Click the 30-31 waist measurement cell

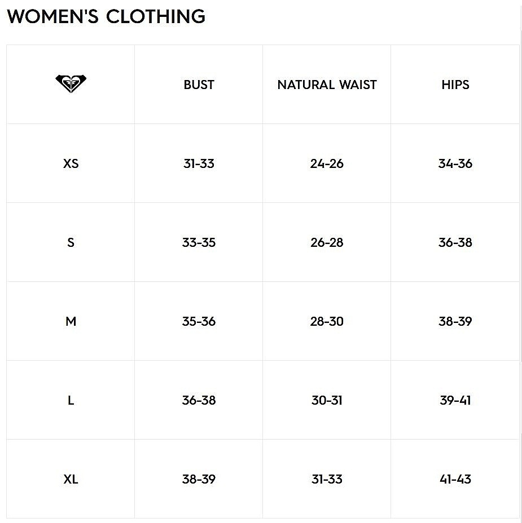(x=327, y=400)
